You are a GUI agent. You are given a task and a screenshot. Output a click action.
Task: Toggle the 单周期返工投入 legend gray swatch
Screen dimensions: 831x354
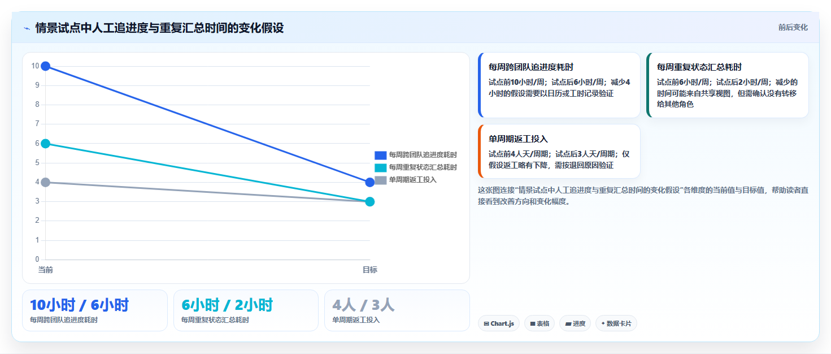(380, 180)
